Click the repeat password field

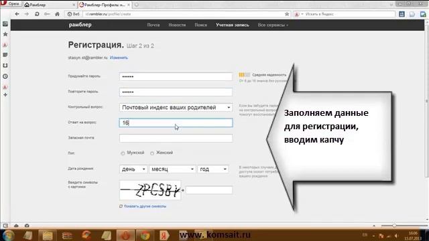[x=176, y=92]
